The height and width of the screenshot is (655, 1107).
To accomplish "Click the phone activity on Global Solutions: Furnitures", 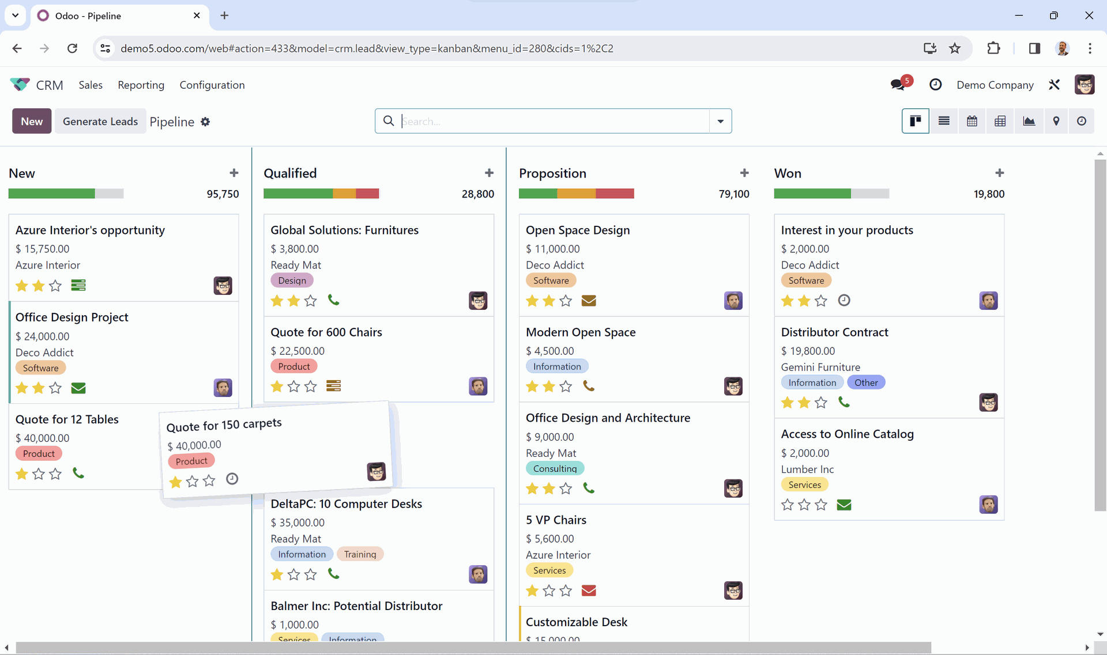I will point(333,300).
